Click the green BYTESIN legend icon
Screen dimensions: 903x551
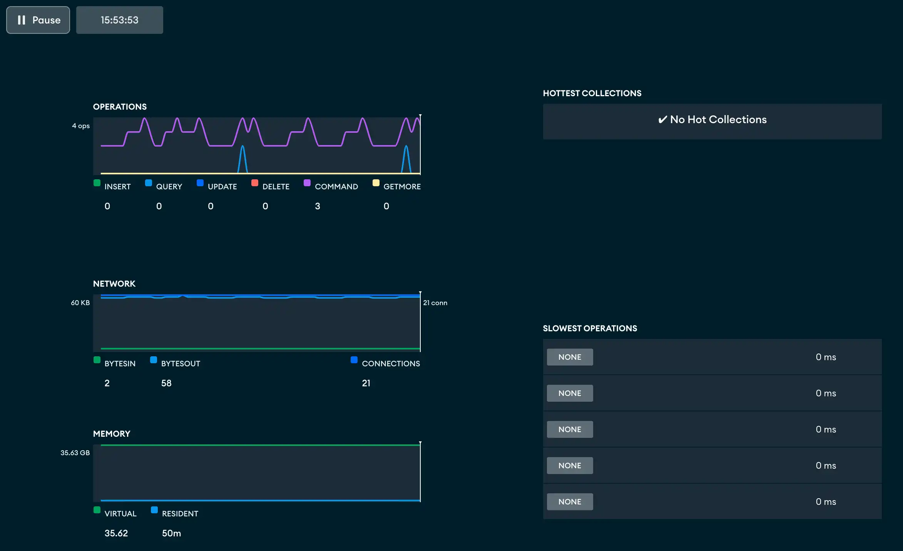coord(97,359)
